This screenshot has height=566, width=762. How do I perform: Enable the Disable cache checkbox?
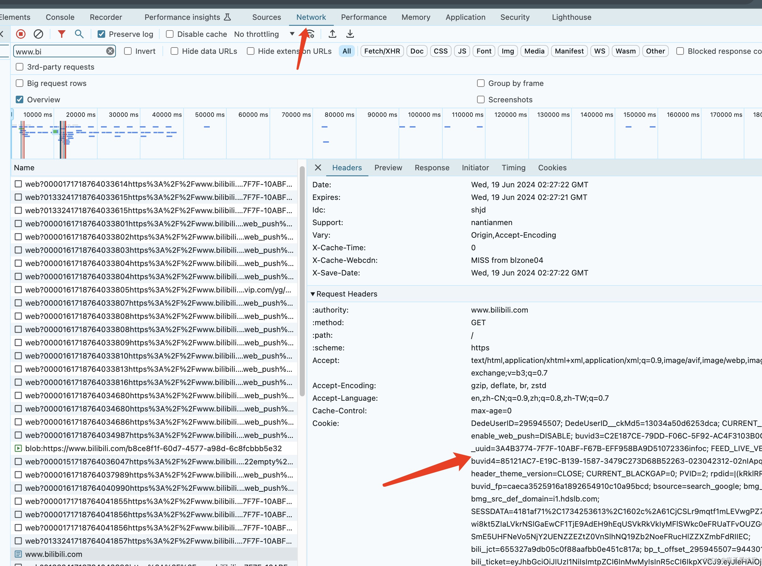[169, 34]
